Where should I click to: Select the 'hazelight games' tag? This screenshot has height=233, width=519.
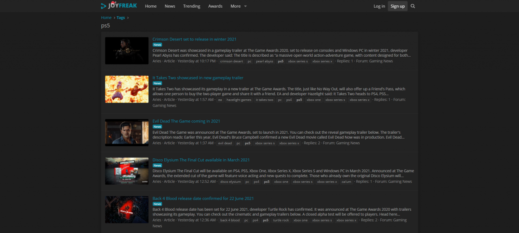[239, 100]
